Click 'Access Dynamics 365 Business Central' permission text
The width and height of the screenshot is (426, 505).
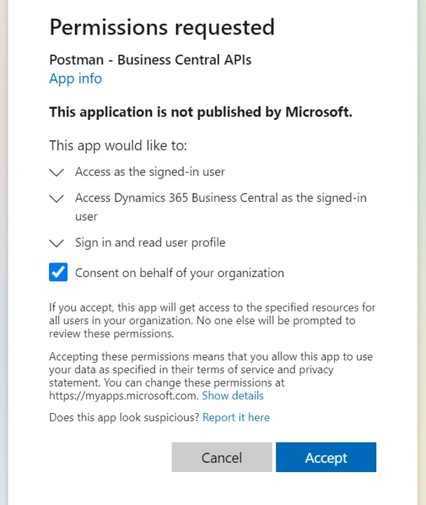(x=221, y=207)
